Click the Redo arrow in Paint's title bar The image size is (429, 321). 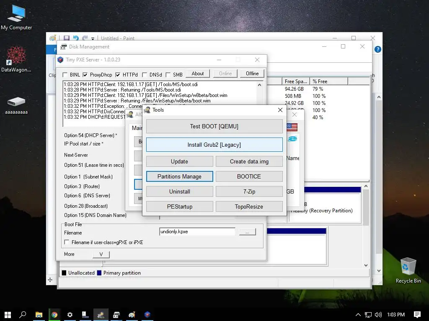85,38
